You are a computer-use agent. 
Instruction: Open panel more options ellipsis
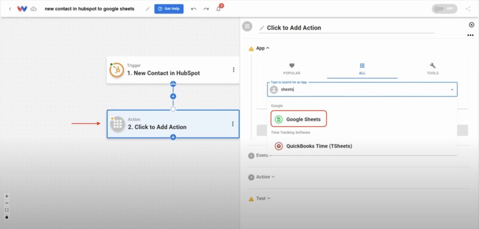[471, 36]
